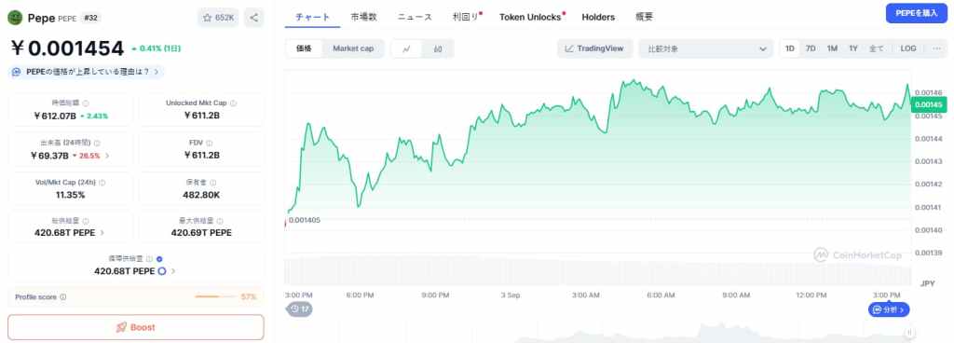Expand why PEPE price is rising
The image size is (954, 343).
(87, 72)
